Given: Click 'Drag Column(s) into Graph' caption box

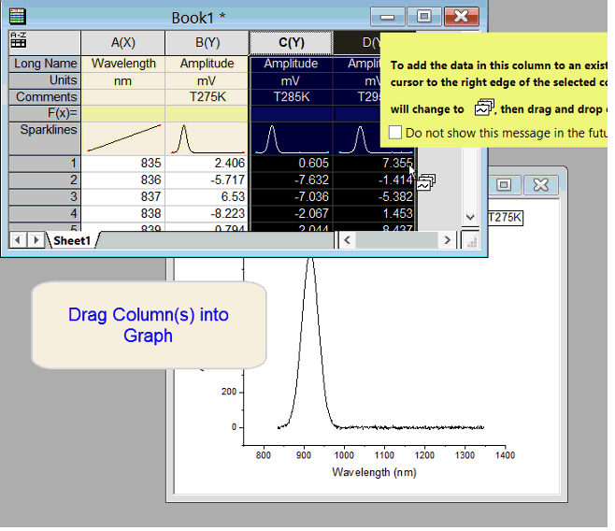Looking at the screenshot, I should (149, 325).
